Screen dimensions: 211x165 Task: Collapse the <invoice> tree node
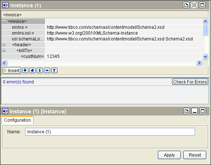(4, 21)
